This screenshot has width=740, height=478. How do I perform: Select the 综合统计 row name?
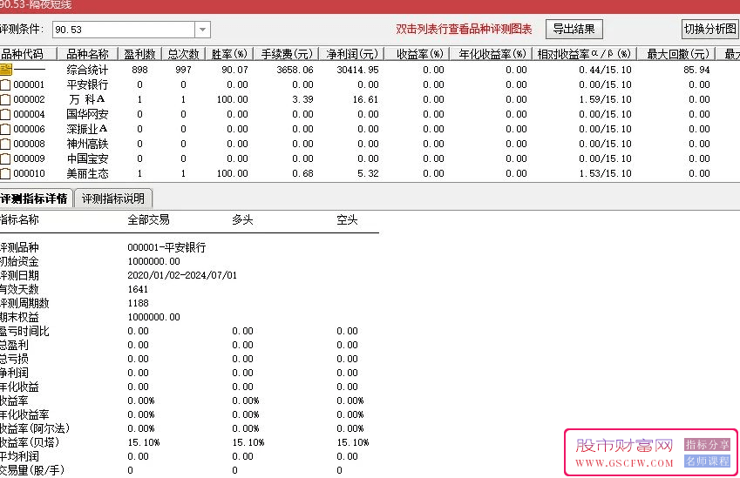coord(87,70)
